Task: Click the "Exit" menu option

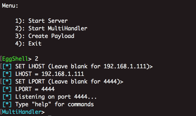Action: point(35,43)
